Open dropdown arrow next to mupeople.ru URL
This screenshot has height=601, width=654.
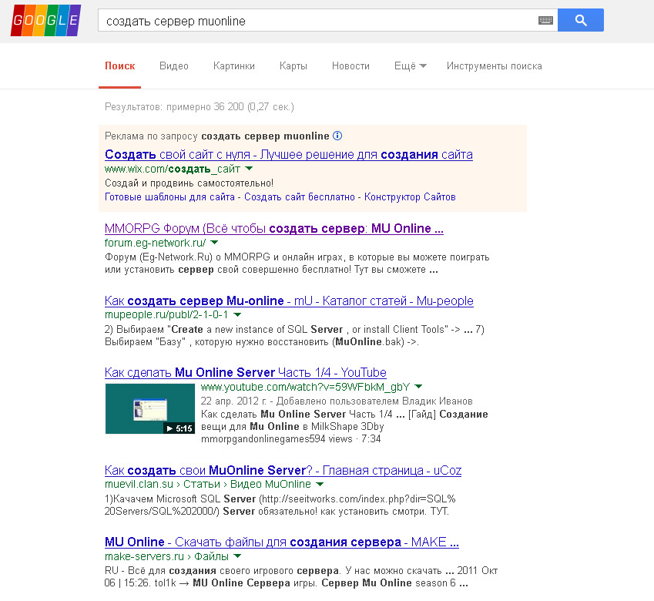tap(237, 314)
